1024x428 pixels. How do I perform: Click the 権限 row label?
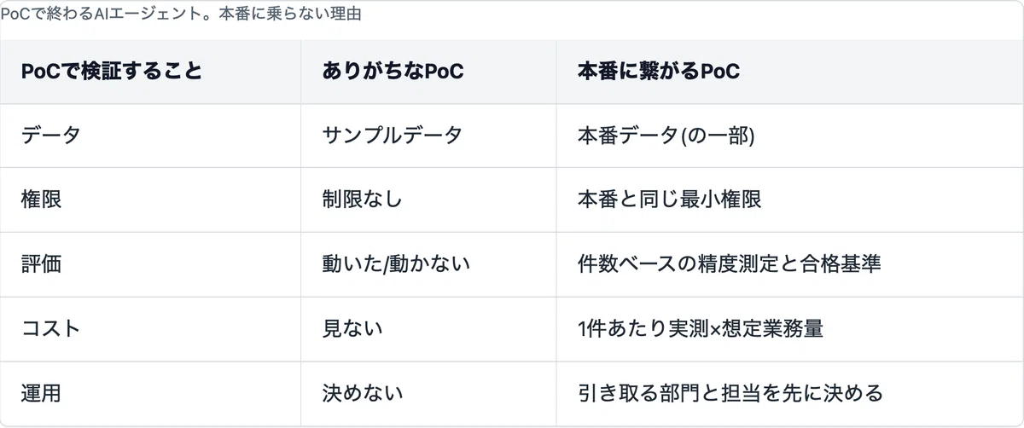tap(41, 200)
